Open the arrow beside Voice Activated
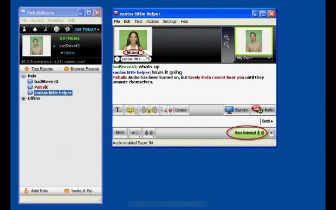The width and height of the screenshot is (336, 210). click(272, 133)
